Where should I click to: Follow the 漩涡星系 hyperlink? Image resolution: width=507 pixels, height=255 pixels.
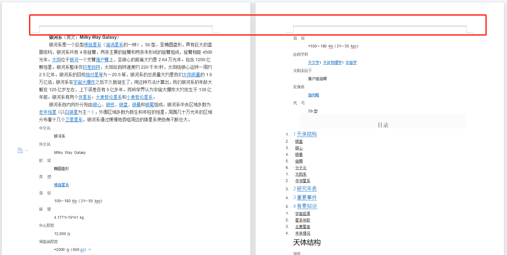point(114,45)
